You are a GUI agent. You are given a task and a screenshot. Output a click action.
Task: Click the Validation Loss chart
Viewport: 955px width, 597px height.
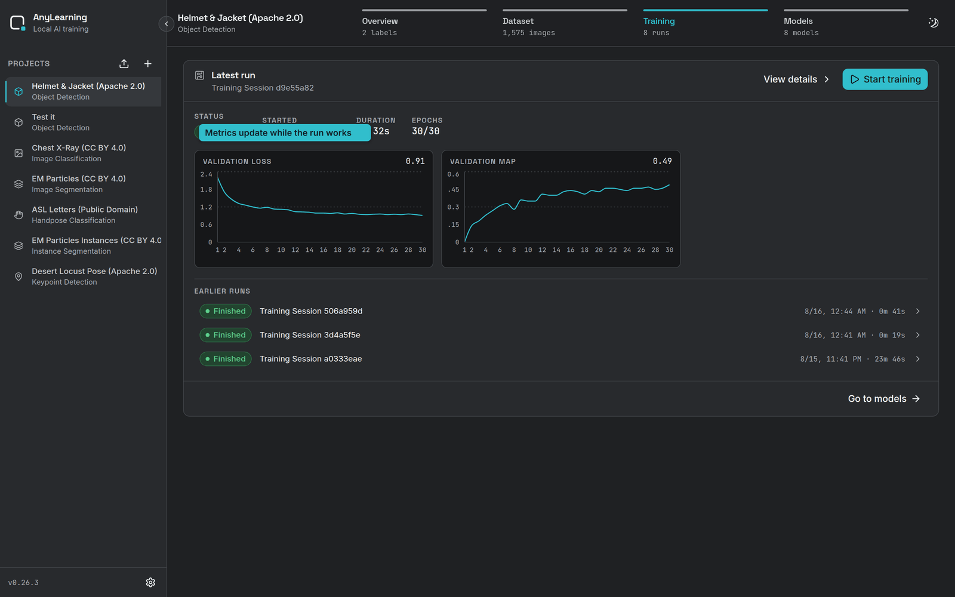314,209
